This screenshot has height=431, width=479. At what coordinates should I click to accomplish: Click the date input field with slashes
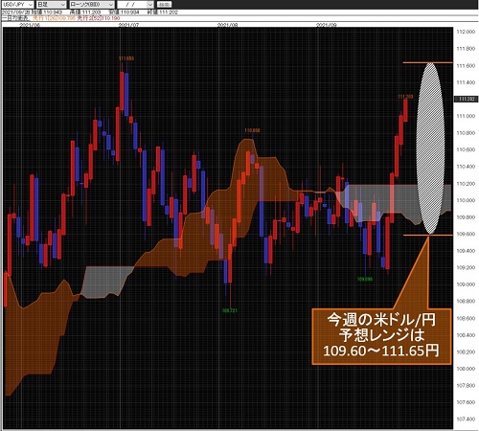coord(132,5)
